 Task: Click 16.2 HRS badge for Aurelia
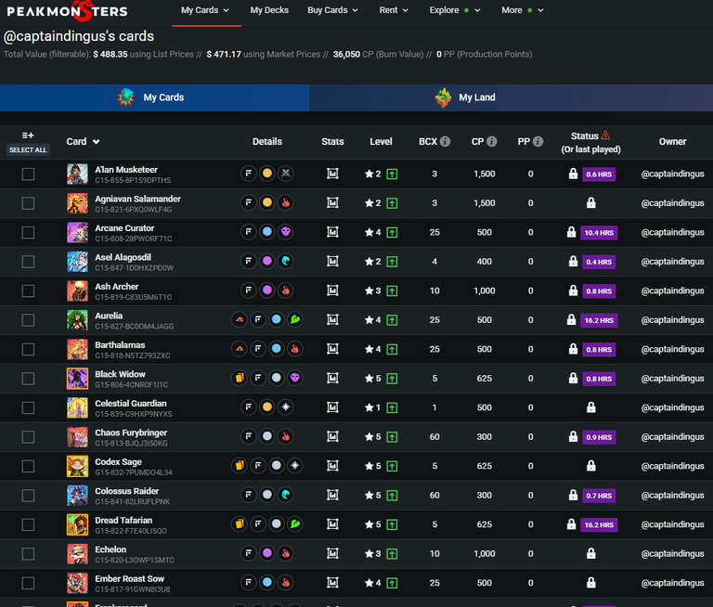[x=599, y=320]
